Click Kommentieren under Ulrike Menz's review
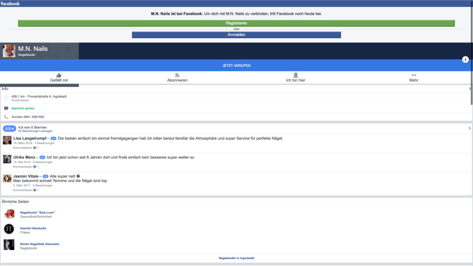Image resolution: width=473 pixels, height=266 pixels. point(22,167)
